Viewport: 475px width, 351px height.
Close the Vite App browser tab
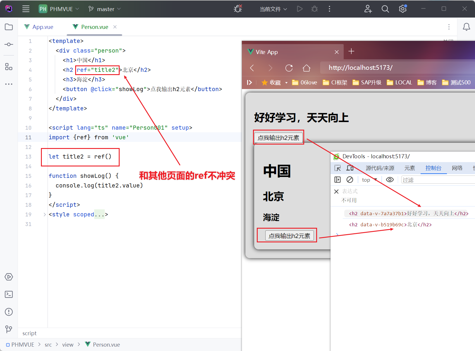point(337,52)
